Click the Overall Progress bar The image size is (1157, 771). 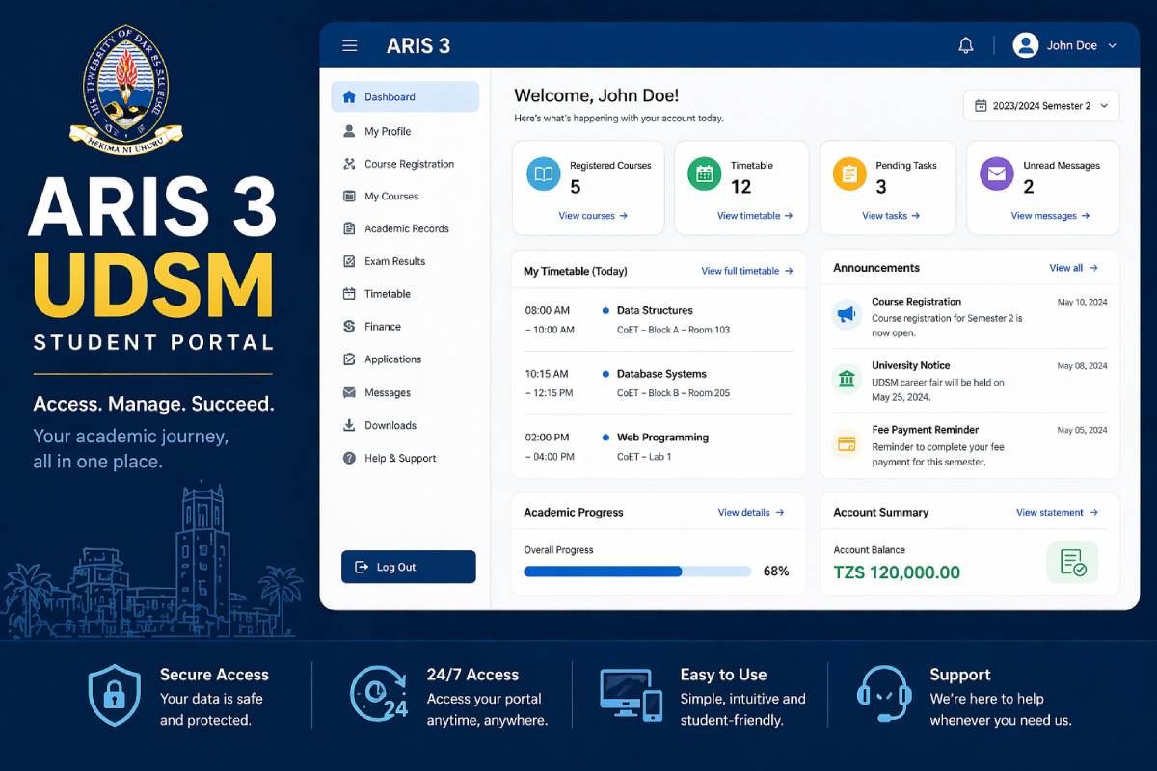click(636, 572)
